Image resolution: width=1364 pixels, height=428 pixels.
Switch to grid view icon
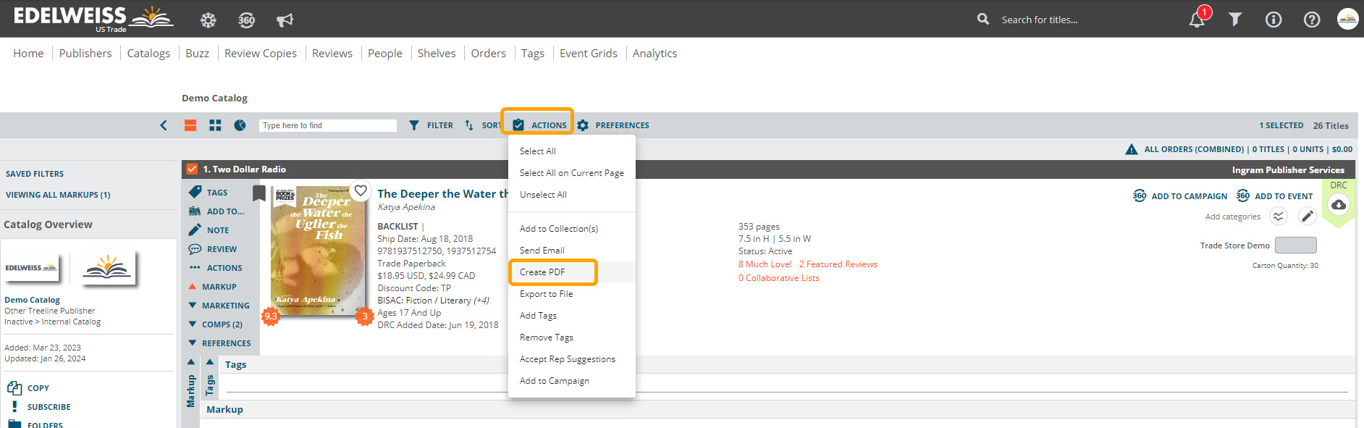215,125
